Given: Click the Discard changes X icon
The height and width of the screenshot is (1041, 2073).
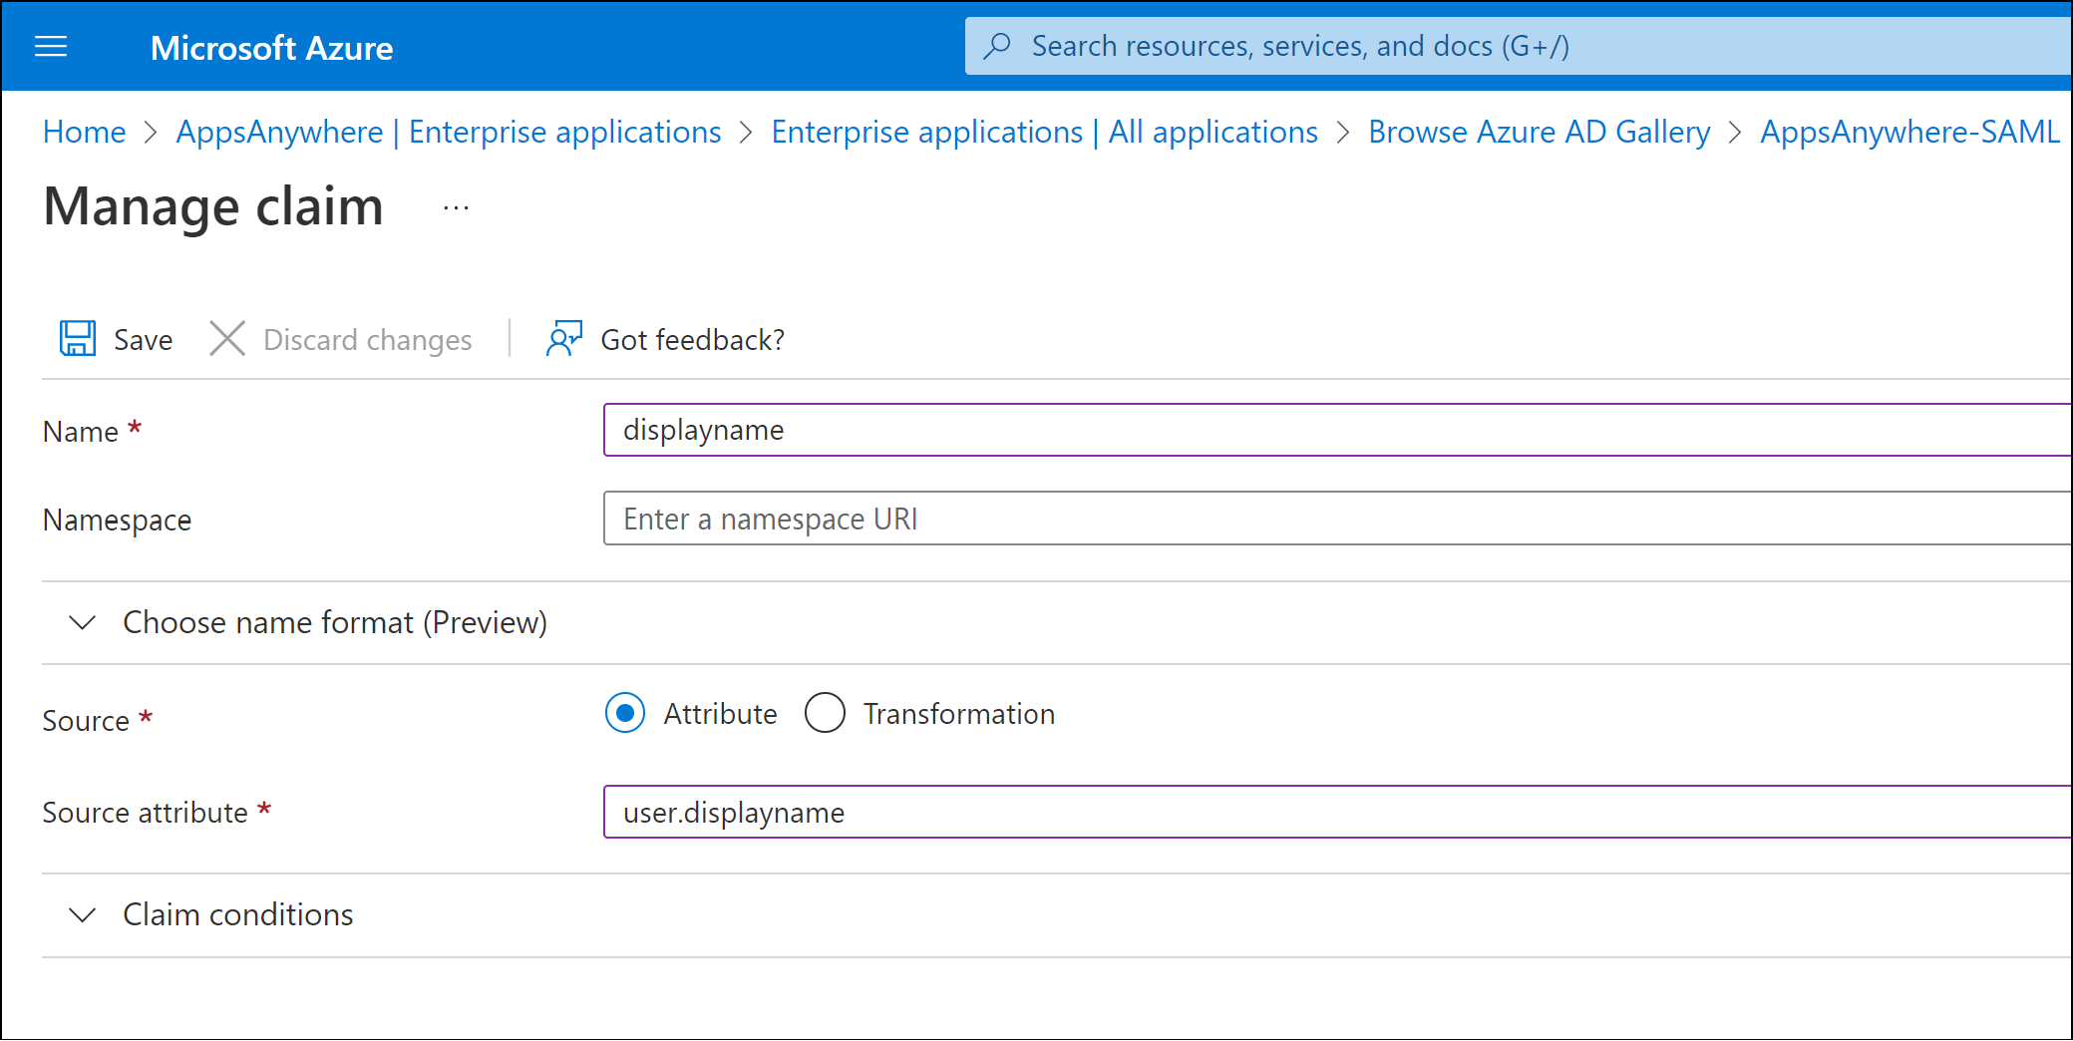Looking at the screenshot, I should click(x=227, y=338).
